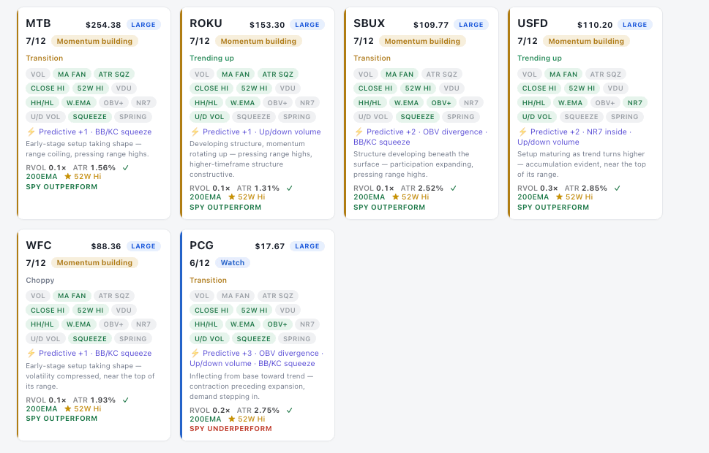Click the green checkmark after WFC's ATR 1.93%
709x453 pixels.
126,400
